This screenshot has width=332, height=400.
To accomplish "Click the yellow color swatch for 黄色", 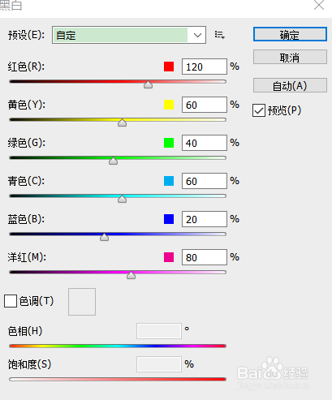I will click(x=169, y=105).
